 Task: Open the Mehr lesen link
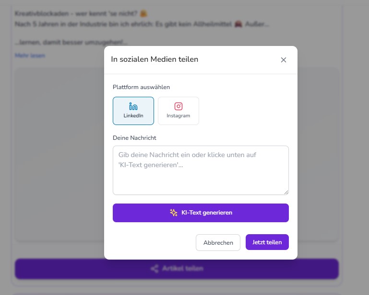click(30, 56)
